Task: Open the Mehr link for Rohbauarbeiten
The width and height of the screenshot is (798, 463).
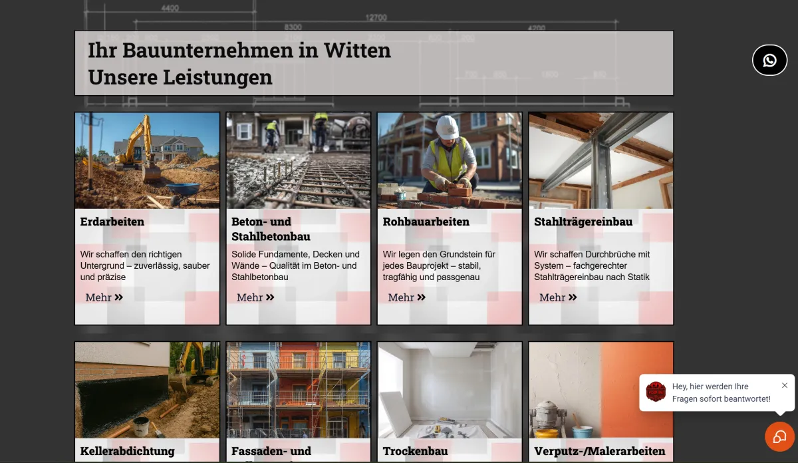Action: [x=400, y=297]
